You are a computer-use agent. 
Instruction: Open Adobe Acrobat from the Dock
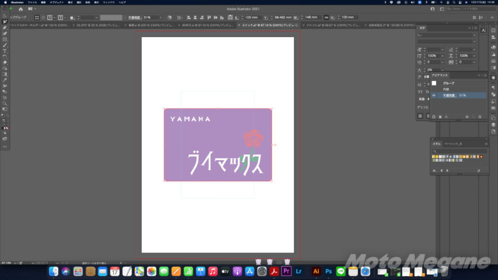point(274,271)
